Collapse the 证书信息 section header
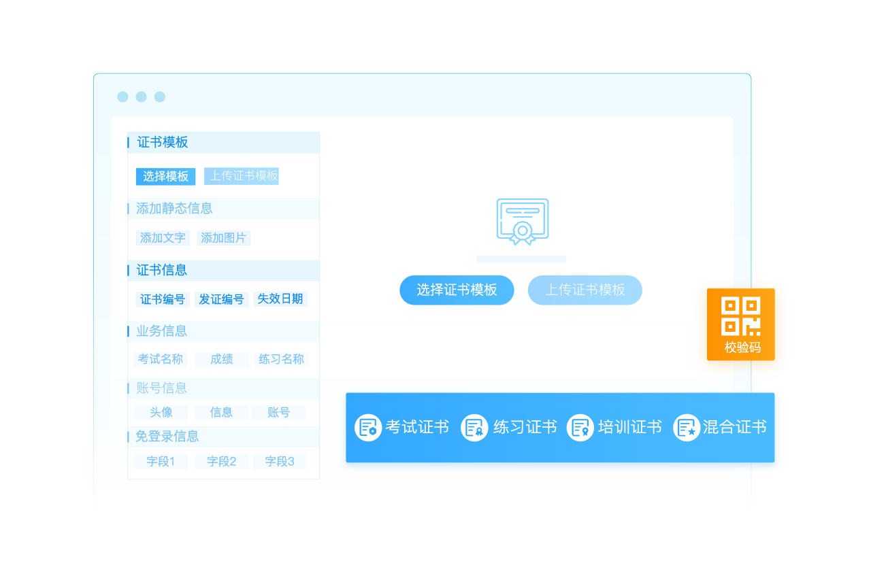871x578 pixels. coord(162,271)
